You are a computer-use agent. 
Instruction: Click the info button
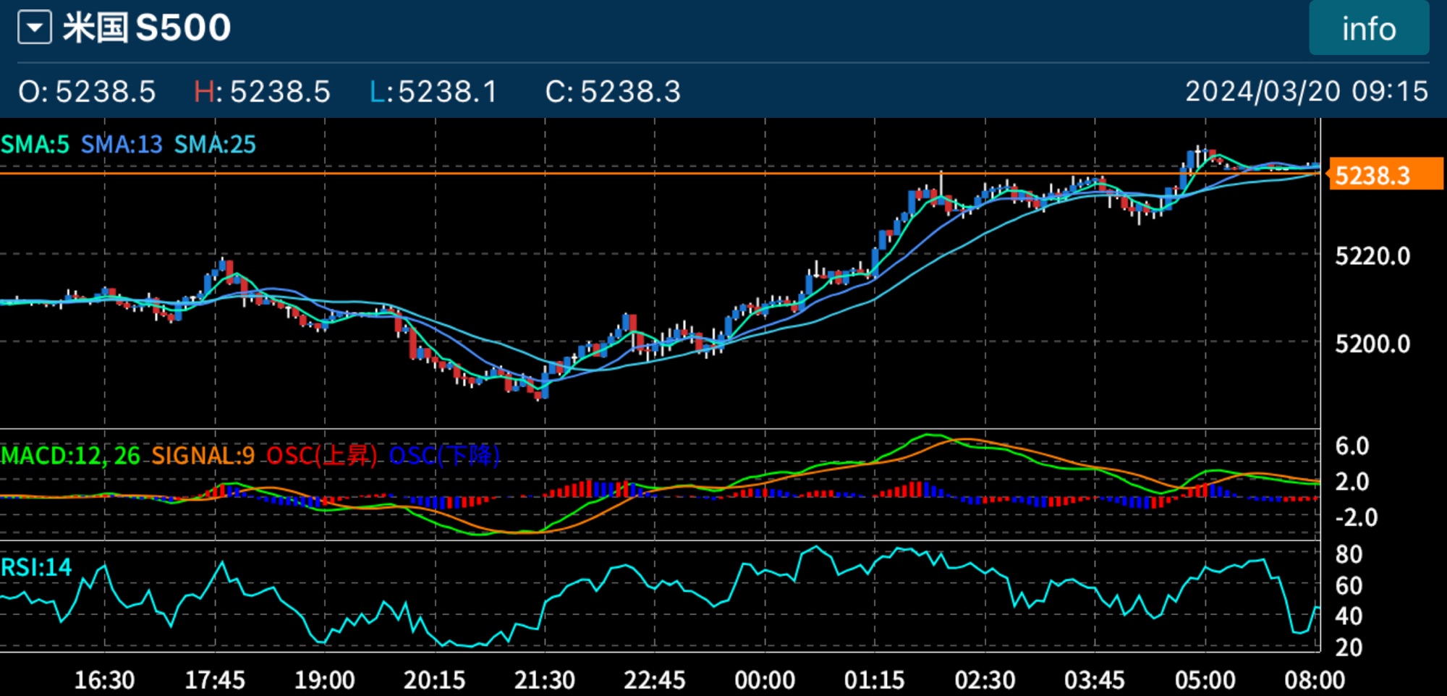[1368, 29]
